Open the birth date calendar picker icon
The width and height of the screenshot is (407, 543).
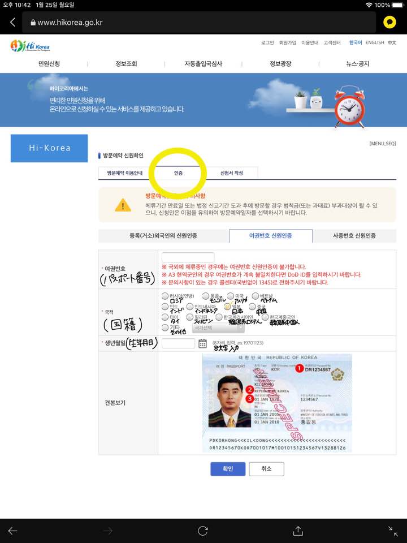pyautogui.click(x=202, y=343)
